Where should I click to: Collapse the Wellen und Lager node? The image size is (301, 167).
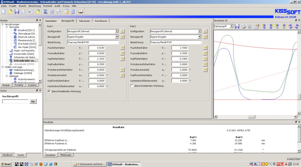(3, 67)
